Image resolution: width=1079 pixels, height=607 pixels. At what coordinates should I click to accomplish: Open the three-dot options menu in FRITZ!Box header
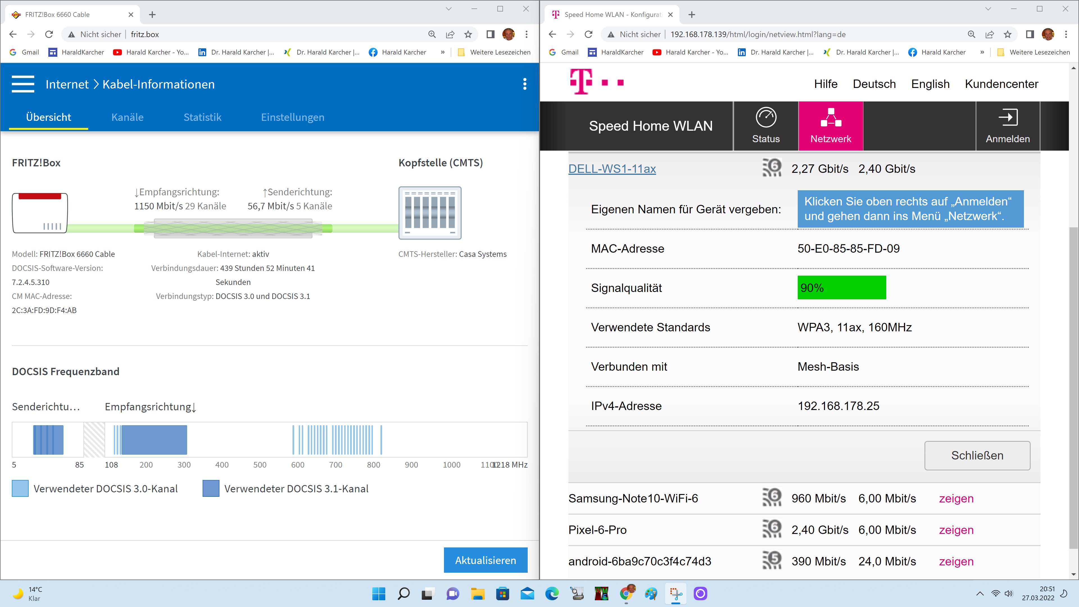click(x=524, y=84)
